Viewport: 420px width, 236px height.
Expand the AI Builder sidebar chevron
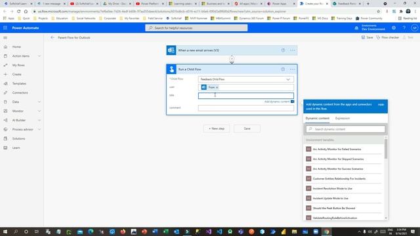click(39, 120)
